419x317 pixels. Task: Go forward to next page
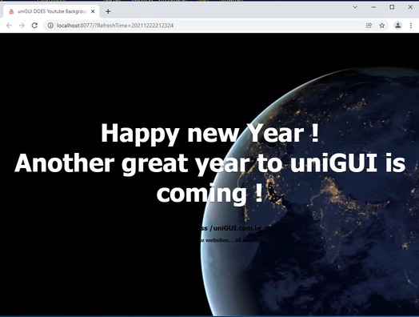22,26
